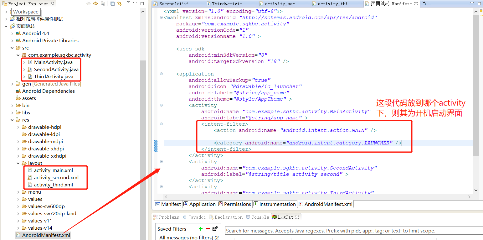Close the 页面跳转 Manifest editor tab
This screenshot has width=483, height=240.
[416, 4]
